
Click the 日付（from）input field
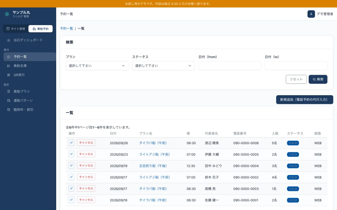[230, 66]
